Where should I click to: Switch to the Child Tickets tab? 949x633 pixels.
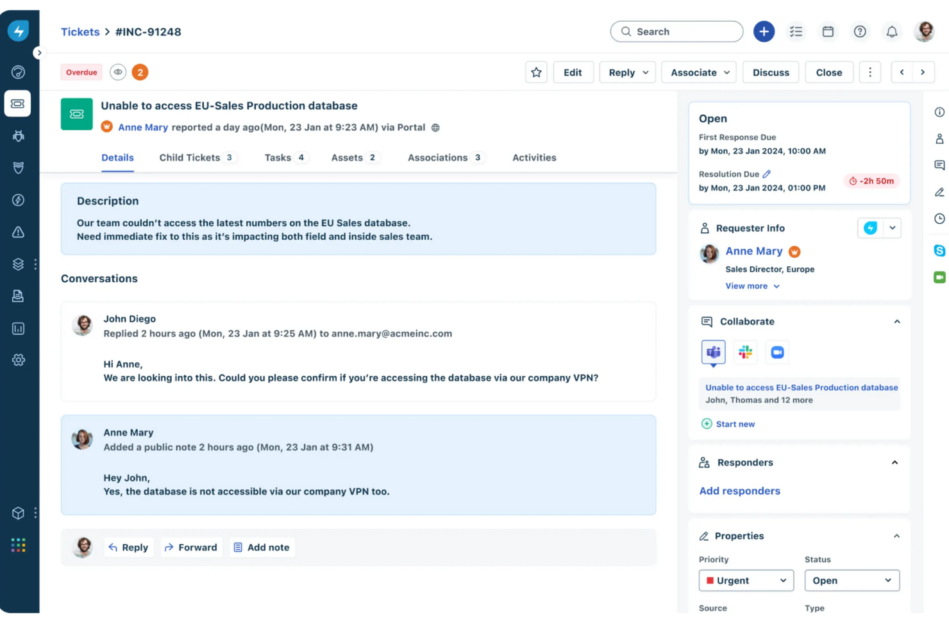(x=189, y=157)
